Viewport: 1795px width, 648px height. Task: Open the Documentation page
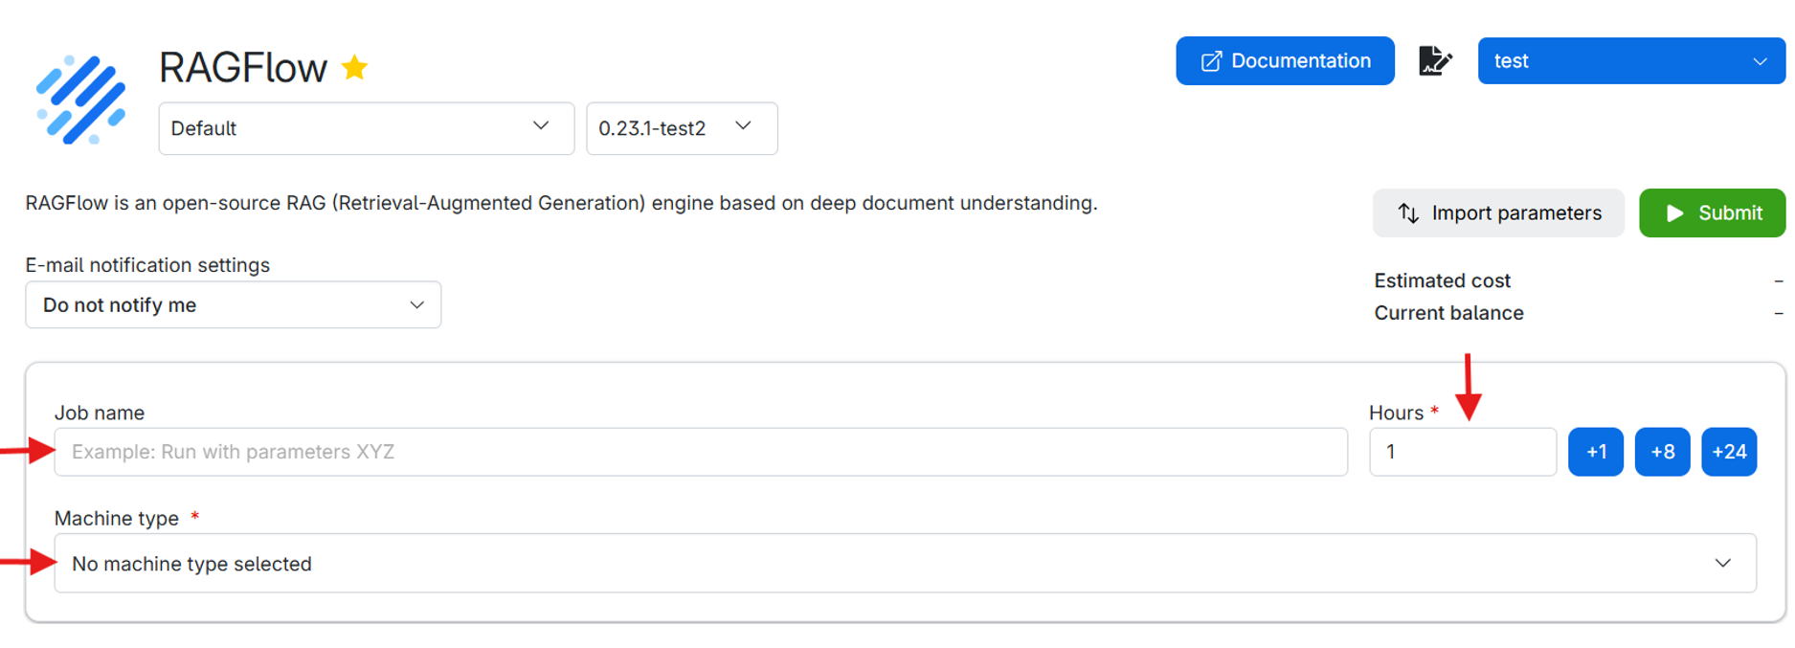coord(1284,61)
